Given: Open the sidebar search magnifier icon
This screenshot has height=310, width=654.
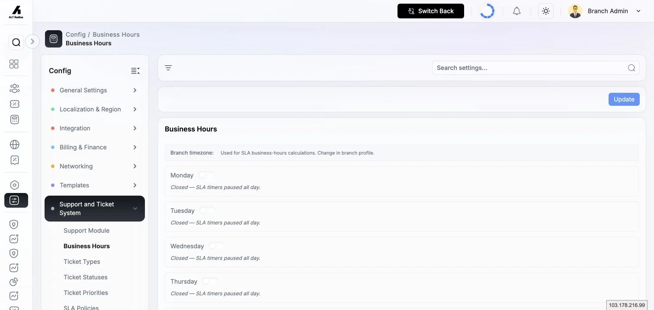Looking at the screenshot, I should tap(16, 42).
